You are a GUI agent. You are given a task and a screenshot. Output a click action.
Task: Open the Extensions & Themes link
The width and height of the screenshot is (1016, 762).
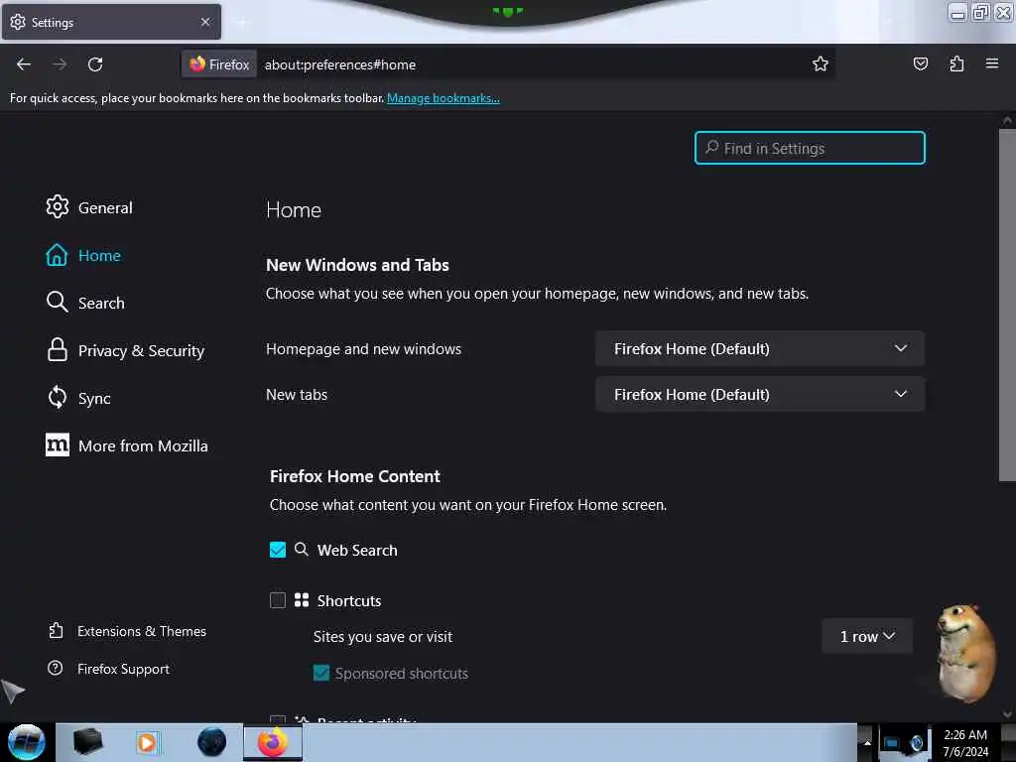coord(128,631)
